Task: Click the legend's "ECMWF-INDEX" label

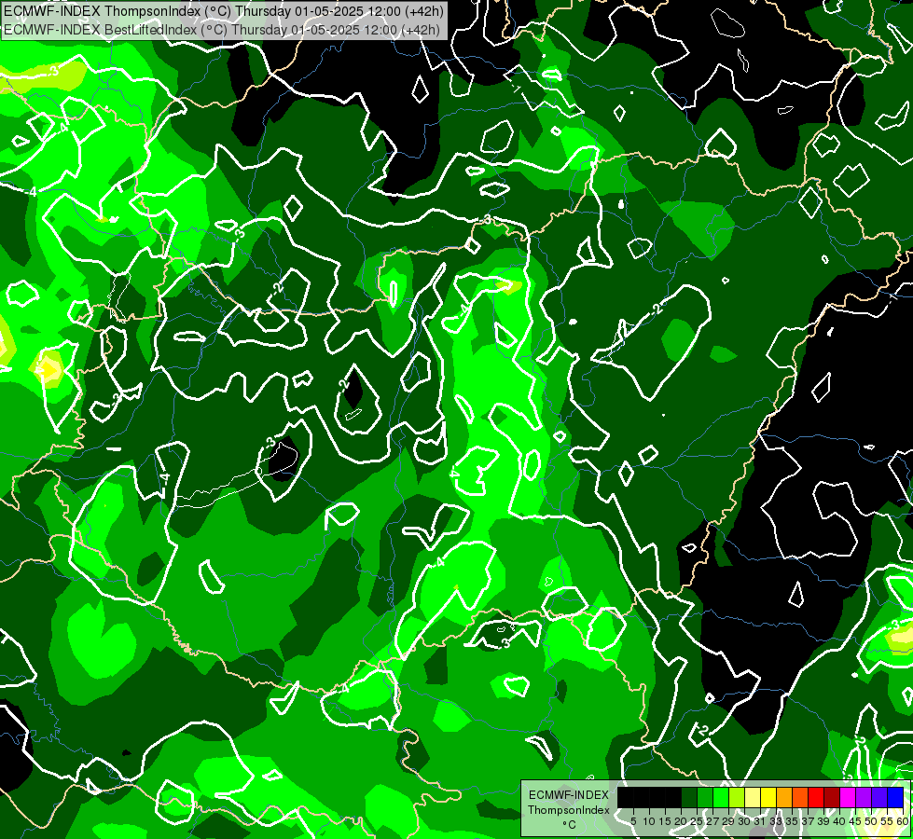Action: [569, 795]
